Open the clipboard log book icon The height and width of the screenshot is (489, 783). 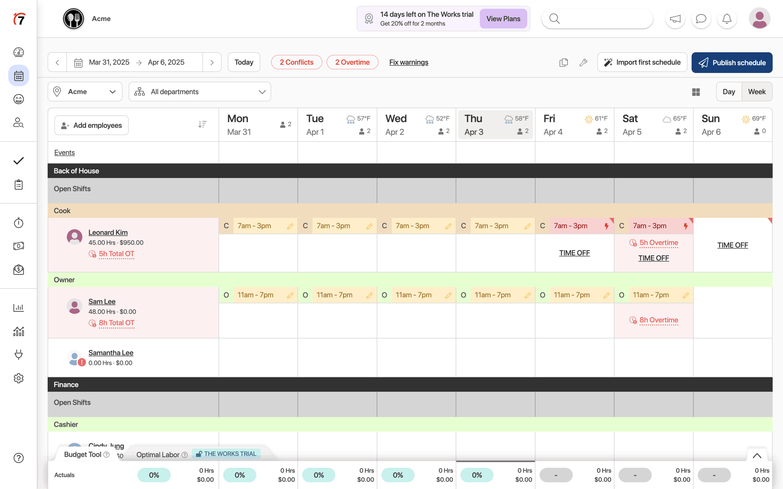[19, 185]
